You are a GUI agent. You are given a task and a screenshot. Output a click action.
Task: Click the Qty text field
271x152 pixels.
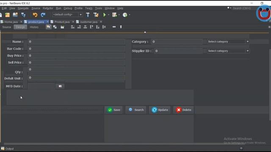tap(76, 69)
